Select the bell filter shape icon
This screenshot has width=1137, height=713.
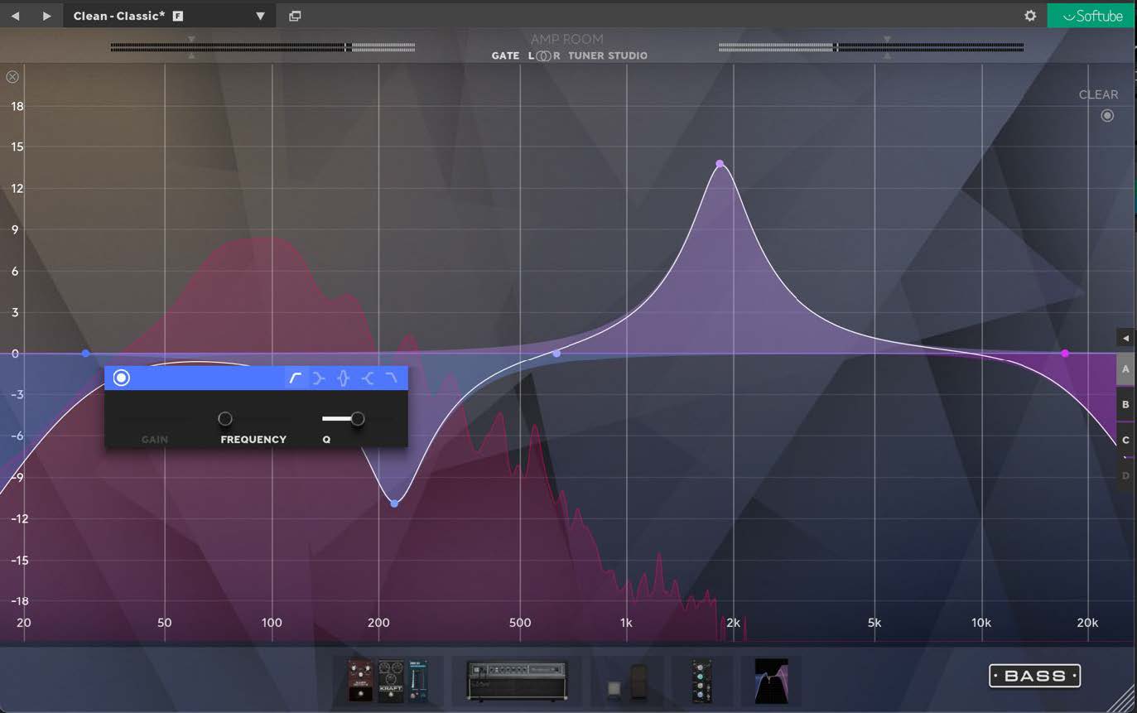pyautogui.click(x=343, y=378)
